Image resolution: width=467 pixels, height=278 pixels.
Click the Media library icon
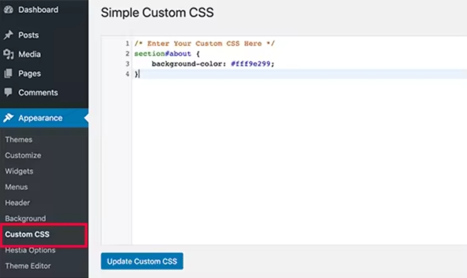(x=9, y=54)
